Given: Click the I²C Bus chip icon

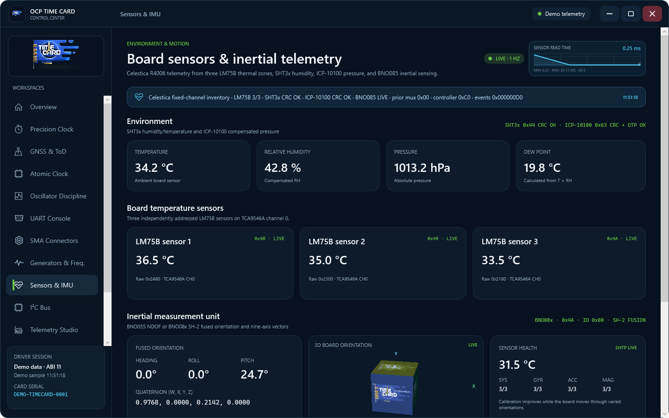Looking at the screenshot, I should click(x=19, y=307).
